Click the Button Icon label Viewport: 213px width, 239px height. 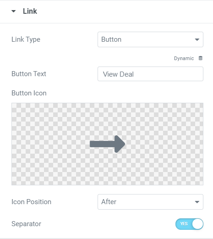click(29, 93)
